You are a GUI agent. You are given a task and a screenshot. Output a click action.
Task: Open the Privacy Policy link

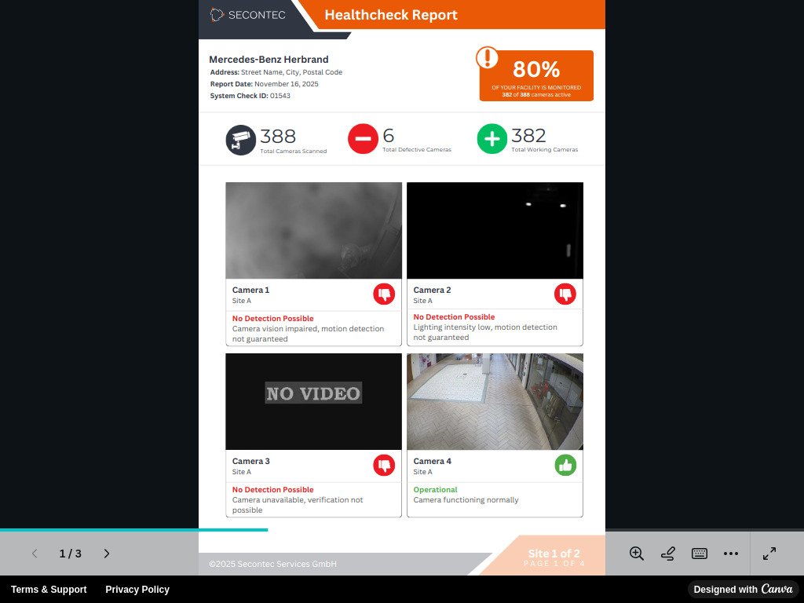[137, 590]
